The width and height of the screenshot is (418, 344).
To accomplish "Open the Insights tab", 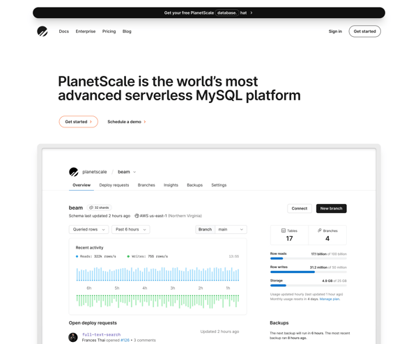I will click(x=171, y=185).
